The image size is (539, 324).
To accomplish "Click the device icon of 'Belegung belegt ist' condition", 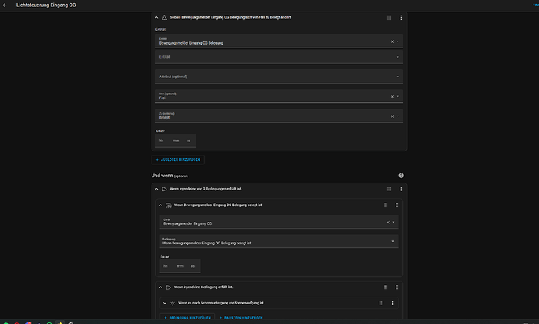I will (169, 205).
